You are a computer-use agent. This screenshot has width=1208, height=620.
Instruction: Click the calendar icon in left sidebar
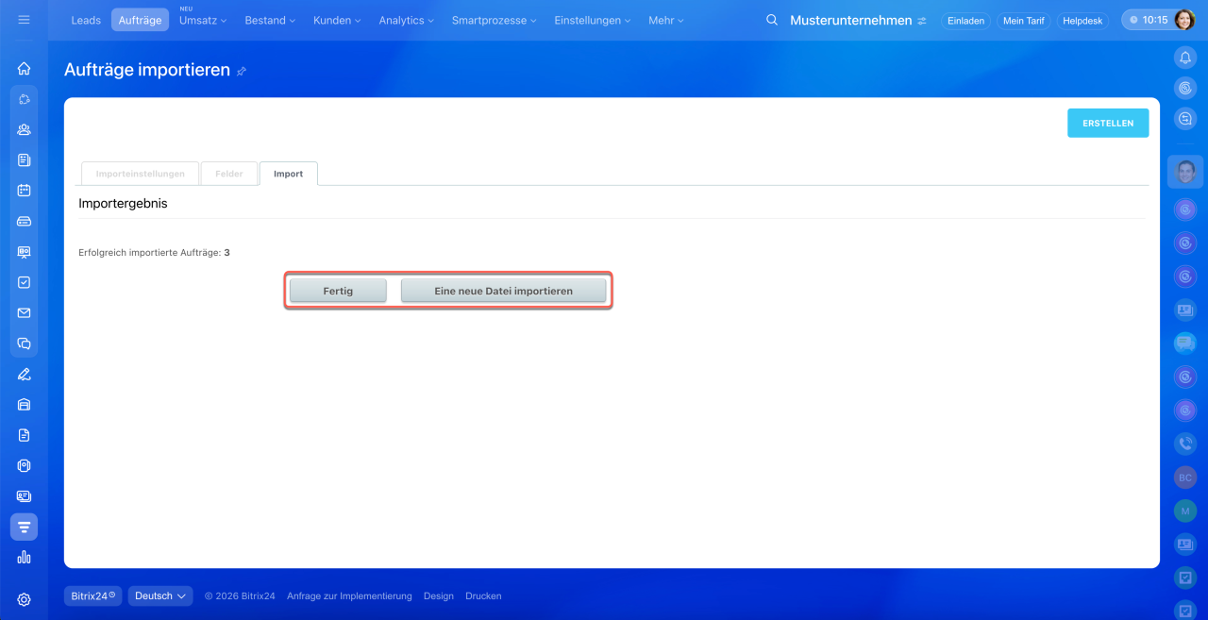click(x=24, y=191)
